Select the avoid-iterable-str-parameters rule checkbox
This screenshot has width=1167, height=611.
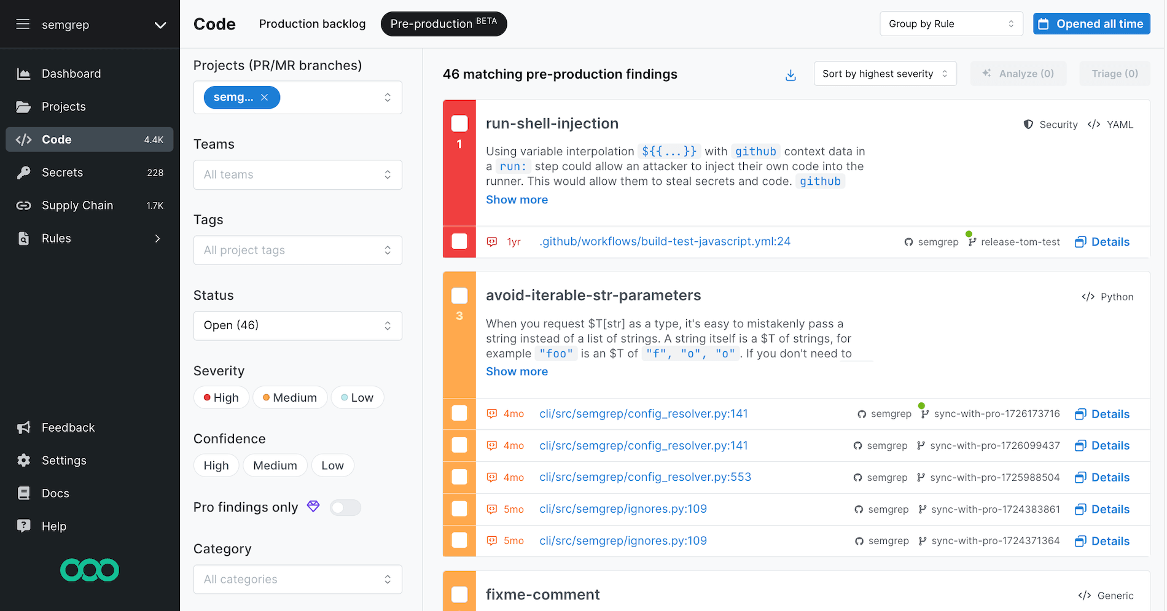point(459,295)
